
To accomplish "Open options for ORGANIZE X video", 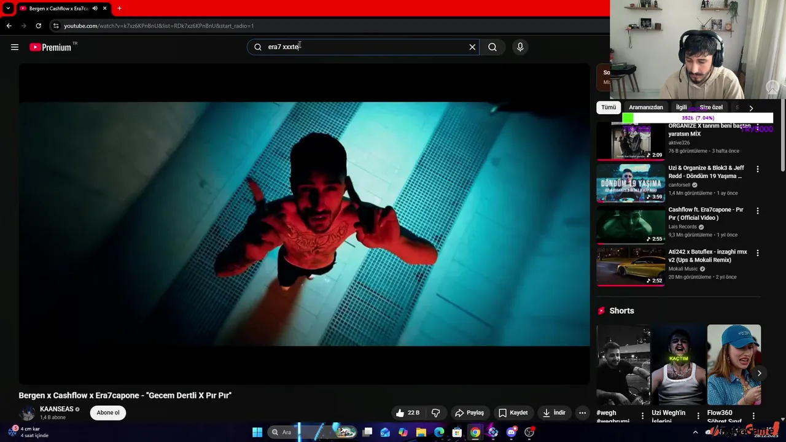I will (757, 127).
